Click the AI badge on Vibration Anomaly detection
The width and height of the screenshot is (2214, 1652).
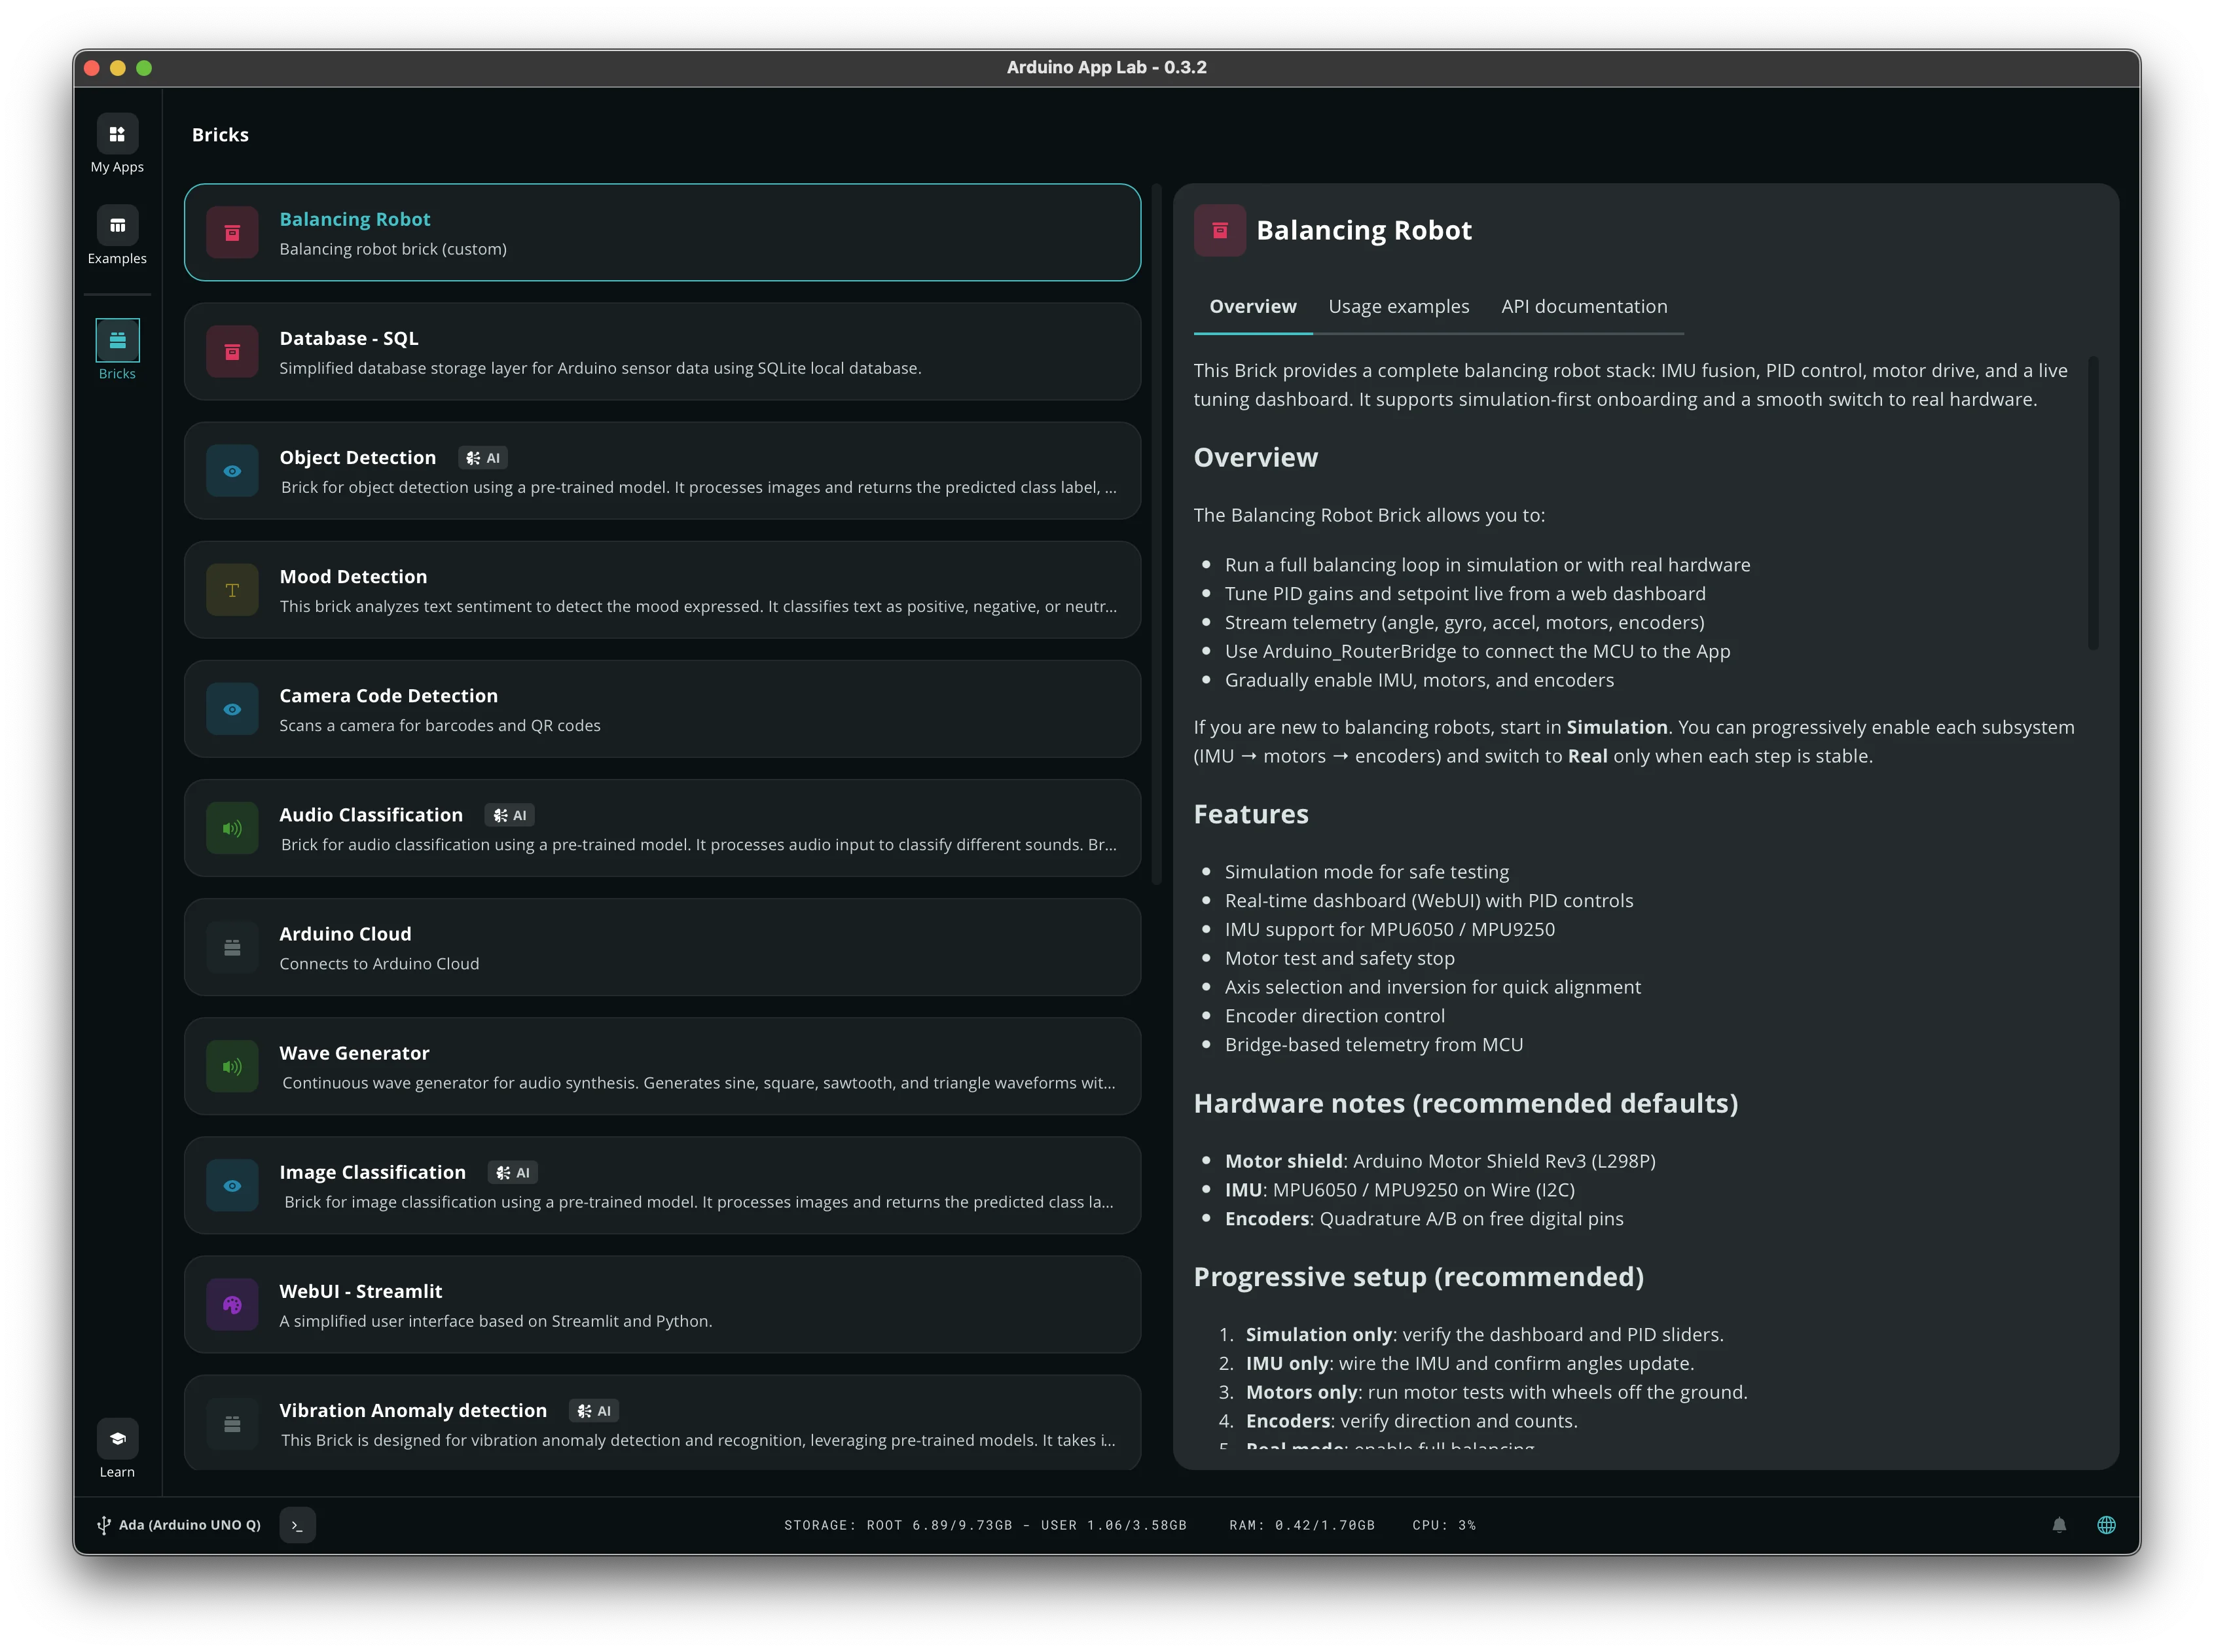[x=593, y=1410]
